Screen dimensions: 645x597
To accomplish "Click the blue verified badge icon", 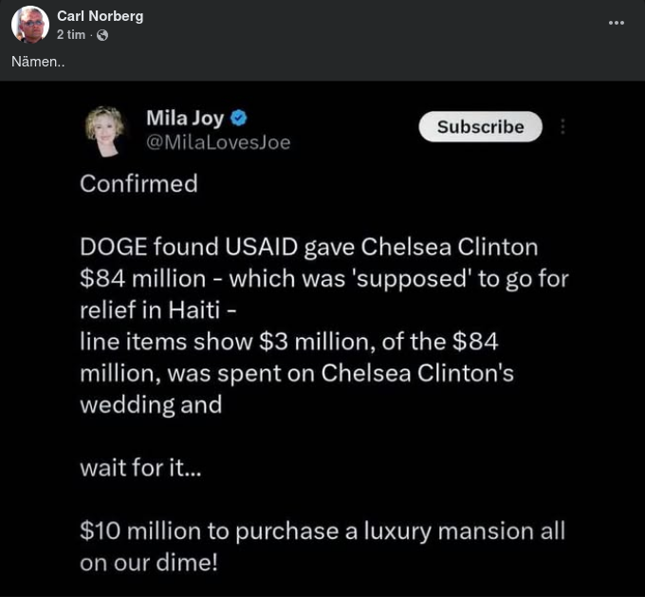I will (240, 119).
